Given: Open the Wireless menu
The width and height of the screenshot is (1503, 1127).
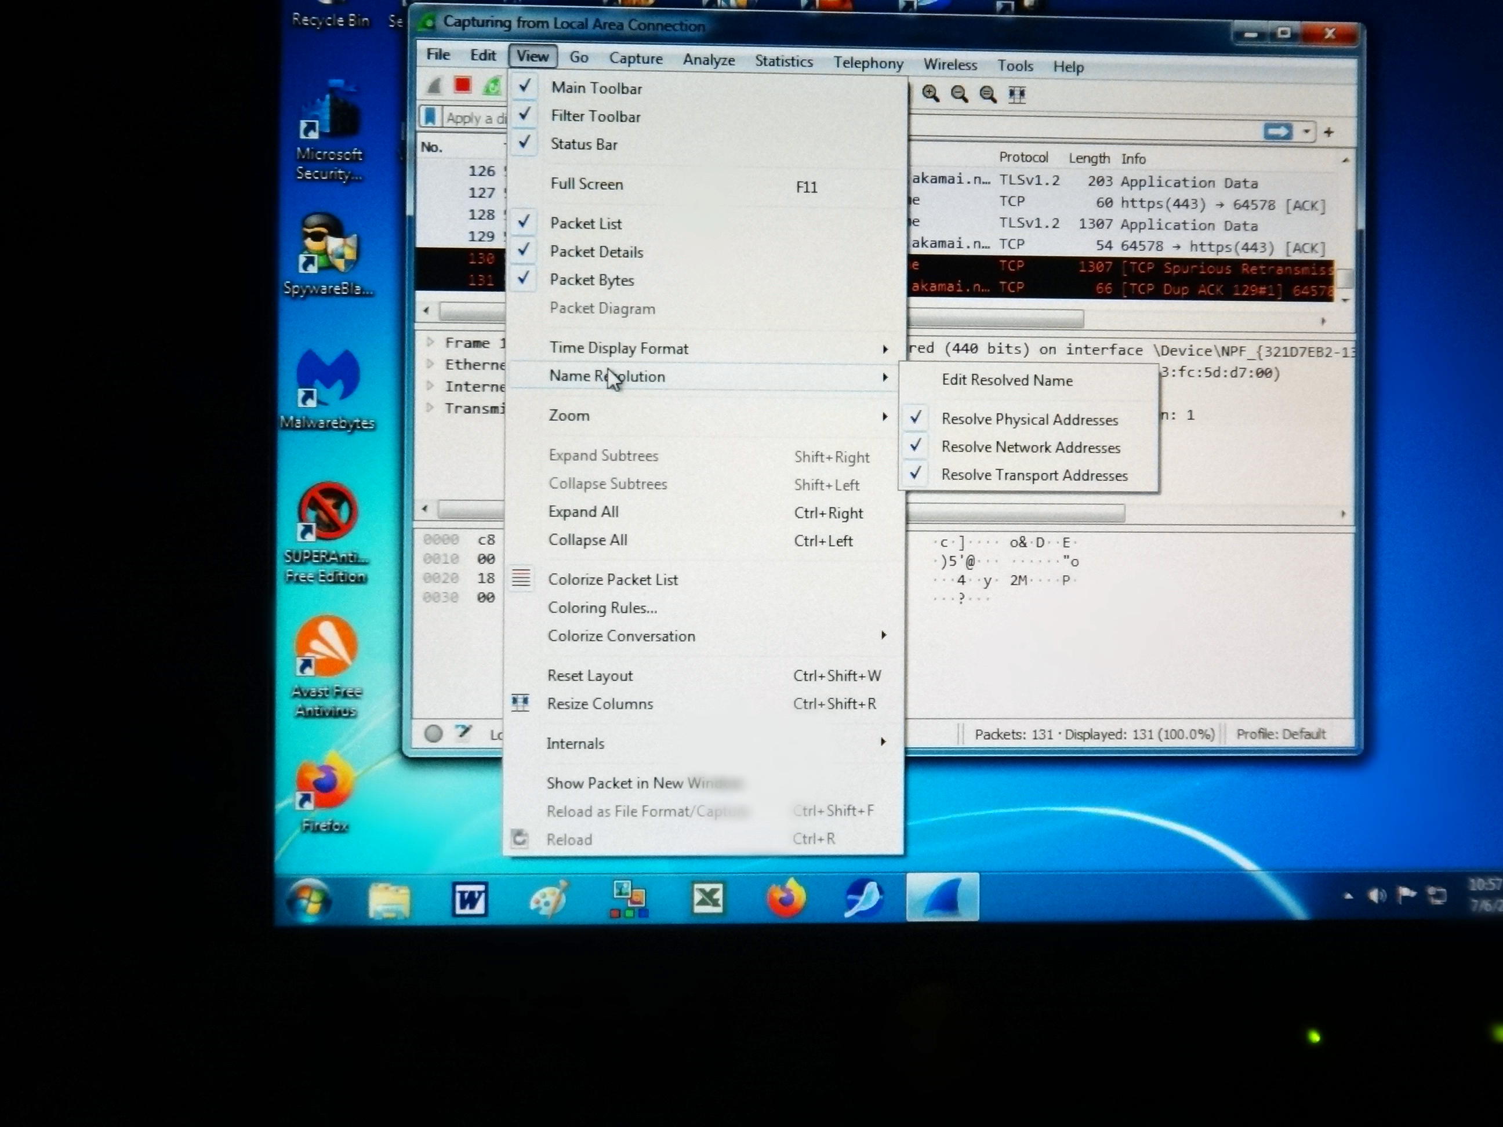Looking at the screenshot, I should (x=950, y=64).
